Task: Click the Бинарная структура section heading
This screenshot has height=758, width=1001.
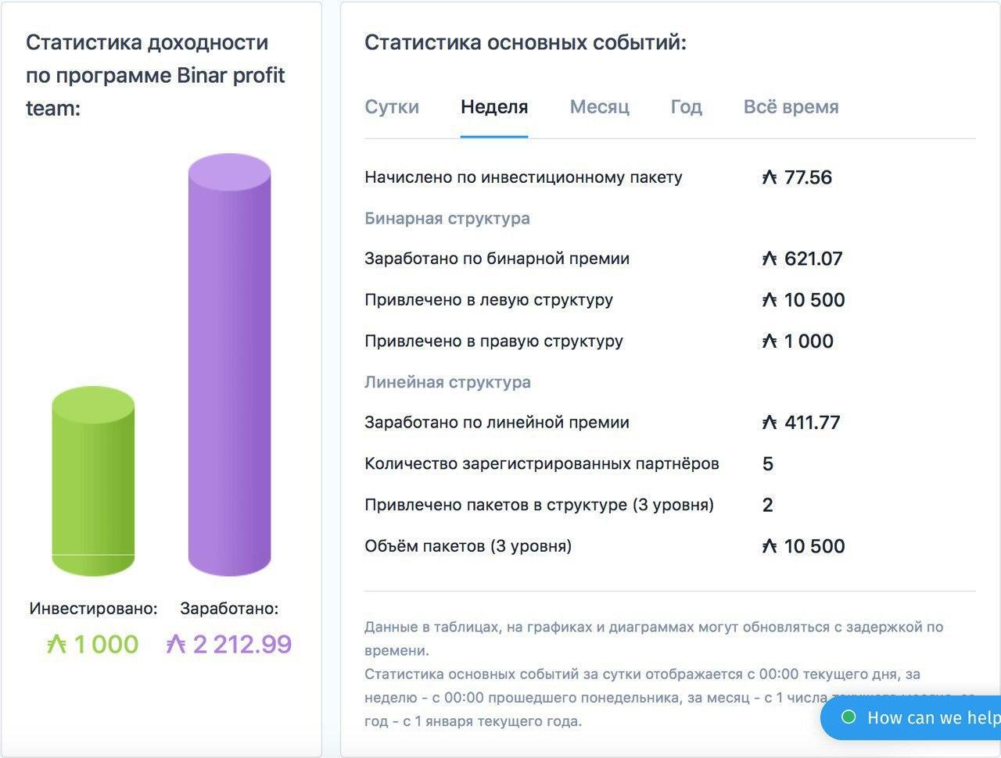Action: (x=447, y=219)
